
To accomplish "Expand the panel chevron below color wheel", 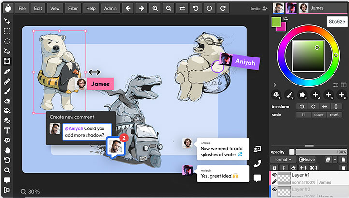I will (275, 85).
